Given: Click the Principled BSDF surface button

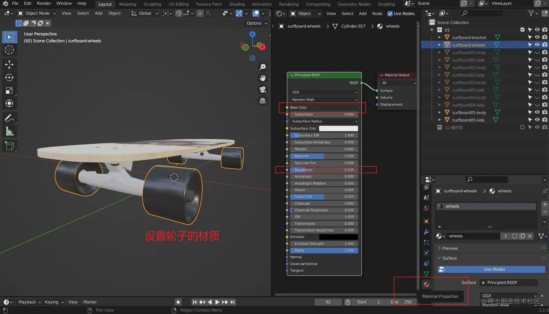Looking at the screenshot, I should coord(509,282).
